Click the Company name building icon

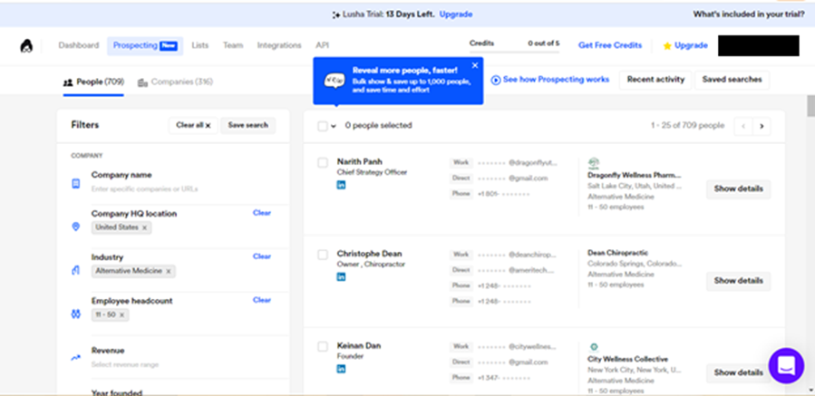[x=76, y=183]
